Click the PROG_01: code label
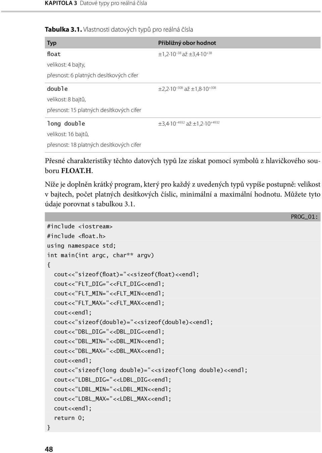This screenshot has width=322, height=453. [x=305, y=217]
